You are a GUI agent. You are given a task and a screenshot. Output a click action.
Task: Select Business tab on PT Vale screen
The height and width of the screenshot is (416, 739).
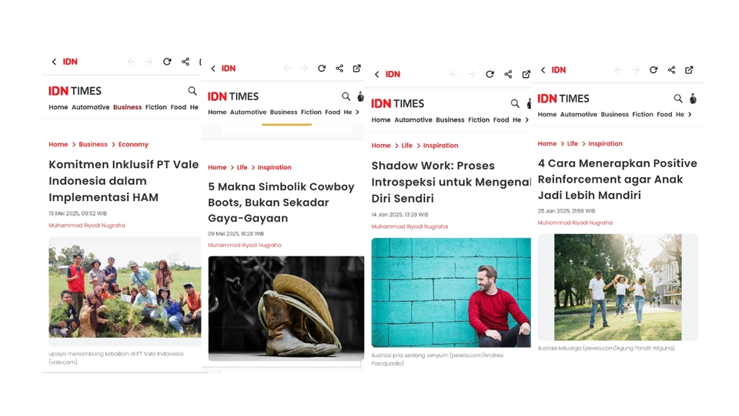click(127, 107)
